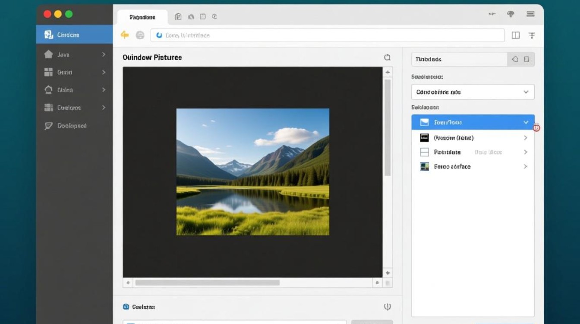Select the blue highlighted item atop the sidebar

pyautogui.click(x=74, y=35)
